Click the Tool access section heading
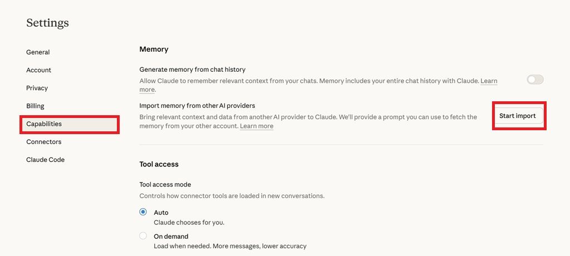This screenshot has height=256, width=570. pos(159,164)
